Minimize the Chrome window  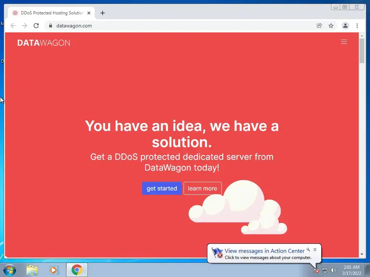pyautogui.click(x=336, y=7)
